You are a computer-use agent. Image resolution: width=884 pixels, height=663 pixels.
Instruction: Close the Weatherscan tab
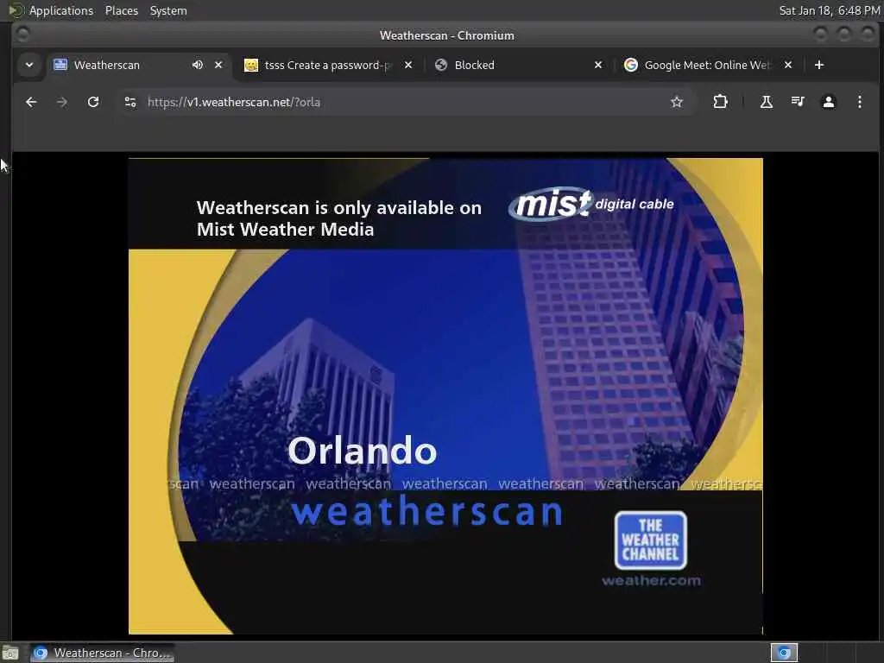tap(218, 65)
